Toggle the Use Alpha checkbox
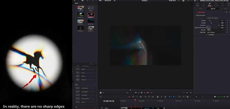Image resolution: width=230 pixels, height=109 pixels. pos(207,35)
